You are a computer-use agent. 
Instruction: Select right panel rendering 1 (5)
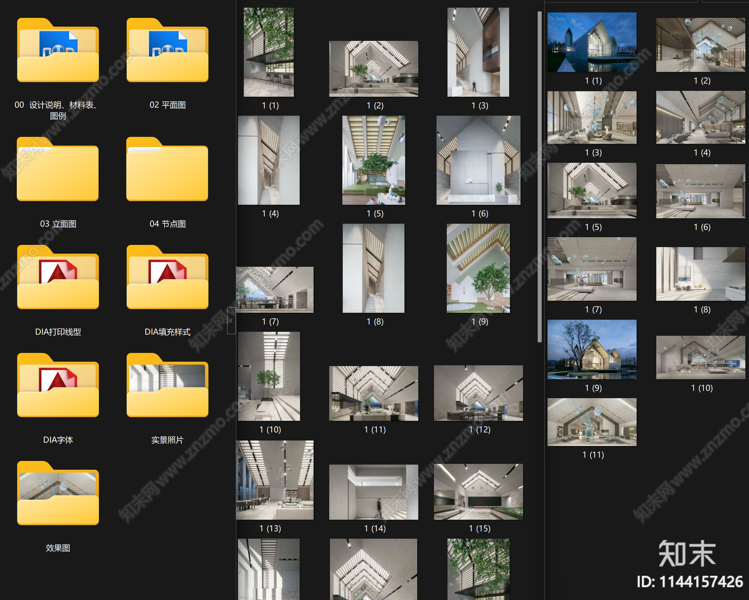pyautogui.click(x=592, y=191)
